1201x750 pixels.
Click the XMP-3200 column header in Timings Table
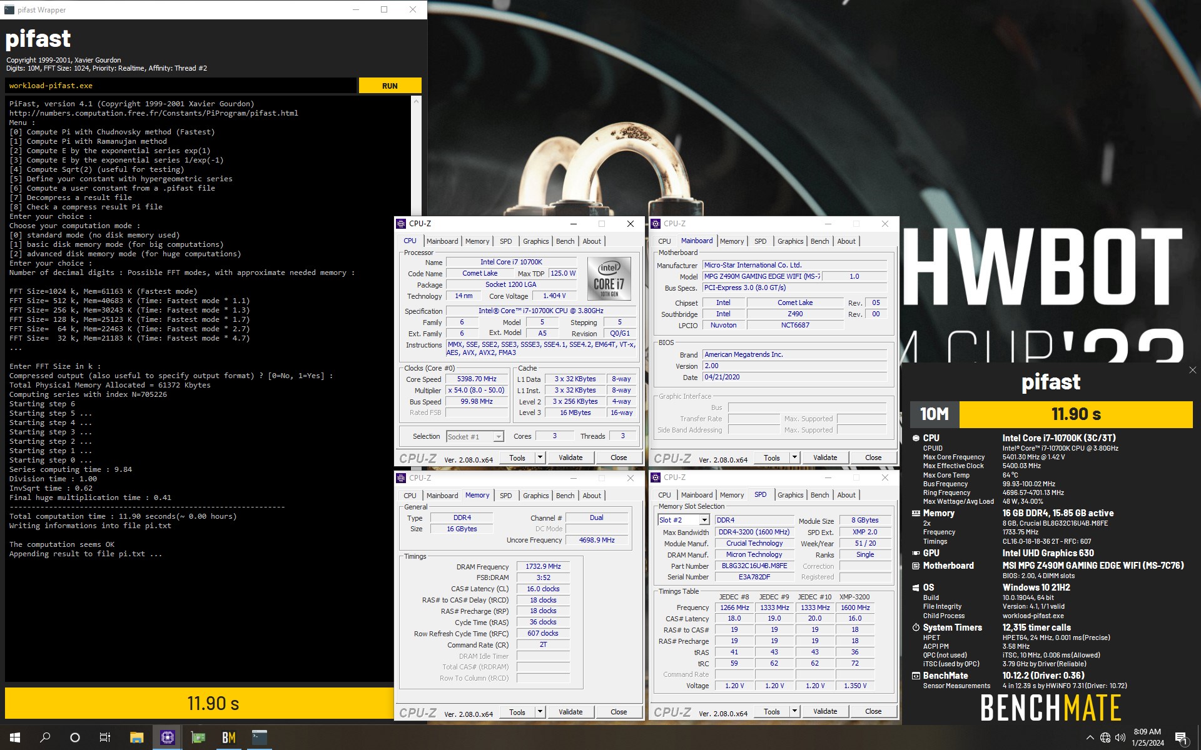pos(854,597)
